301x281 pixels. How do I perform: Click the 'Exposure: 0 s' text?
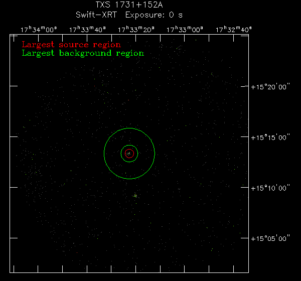(154, 15)
